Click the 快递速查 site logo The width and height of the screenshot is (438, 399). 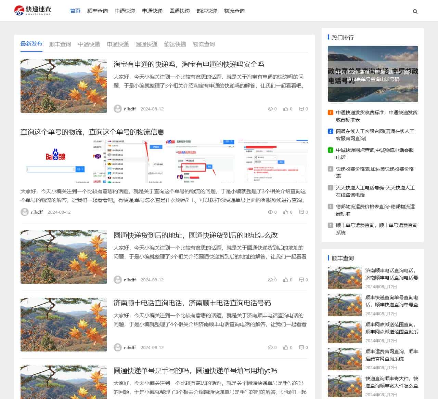tap(33, 11)
